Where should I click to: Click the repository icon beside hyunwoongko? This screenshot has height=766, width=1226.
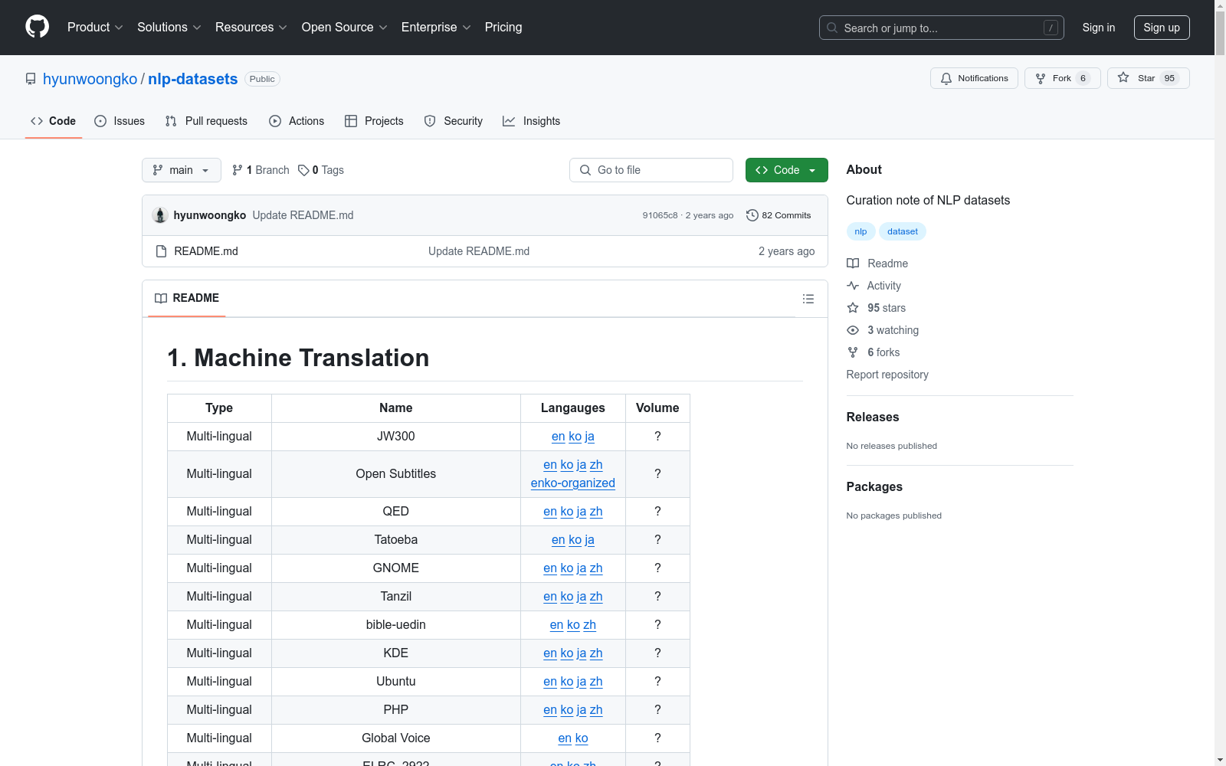coord(31,79)
